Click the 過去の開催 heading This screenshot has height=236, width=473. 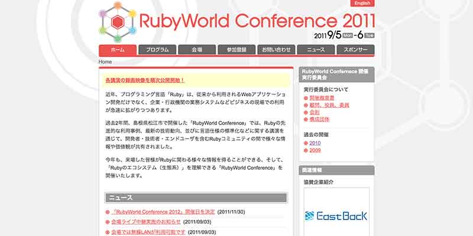coord(316,135)
